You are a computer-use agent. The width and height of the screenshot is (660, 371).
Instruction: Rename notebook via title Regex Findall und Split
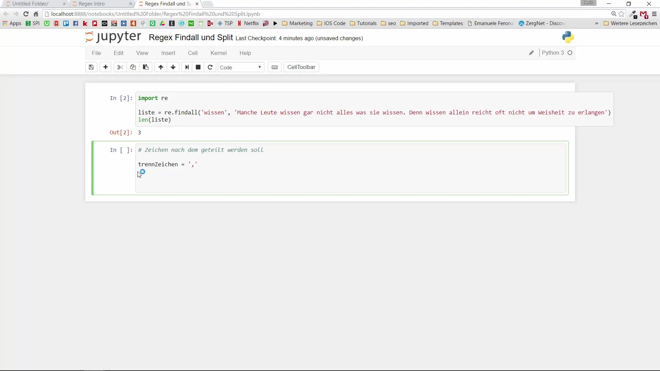[191, 37]
